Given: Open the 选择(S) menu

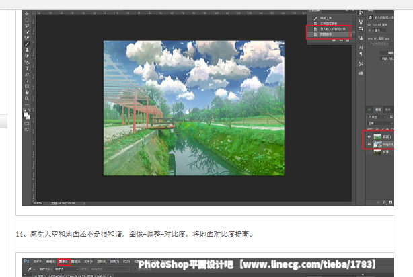Looking at the screenshot, I should click(x=102, y=262).
